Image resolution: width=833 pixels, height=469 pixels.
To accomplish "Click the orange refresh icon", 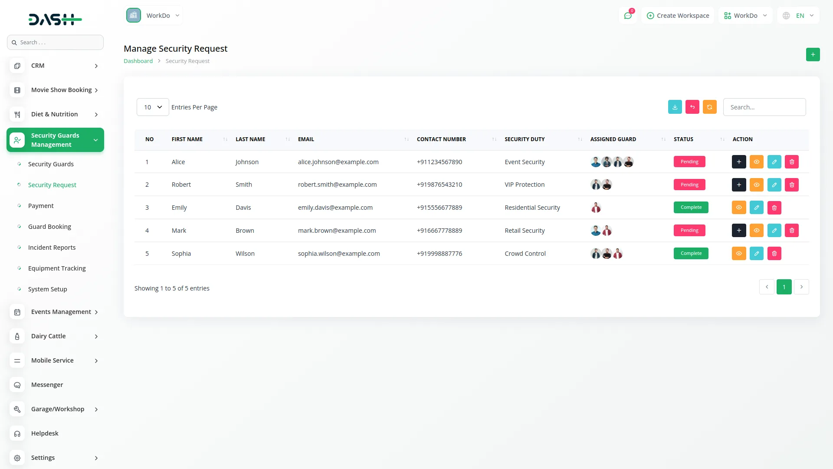I will [x=709, y=107].
